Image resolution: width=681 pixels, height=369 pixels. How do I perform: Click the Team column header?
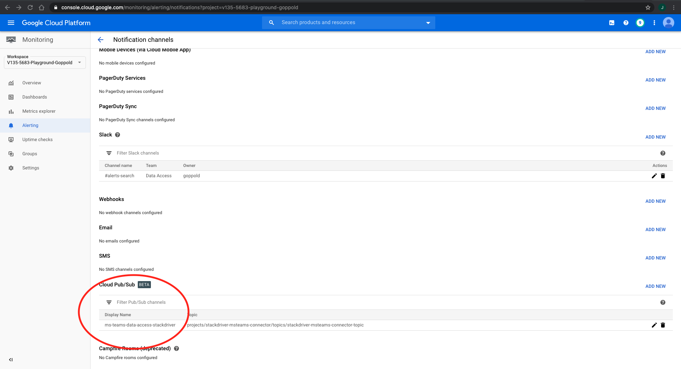151,166
